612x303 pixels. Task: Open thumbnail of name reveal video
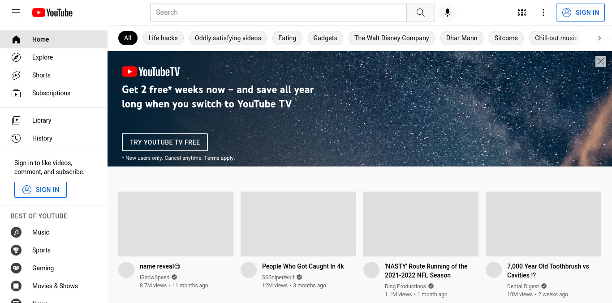pyautogui.click(x=176, y=224)
